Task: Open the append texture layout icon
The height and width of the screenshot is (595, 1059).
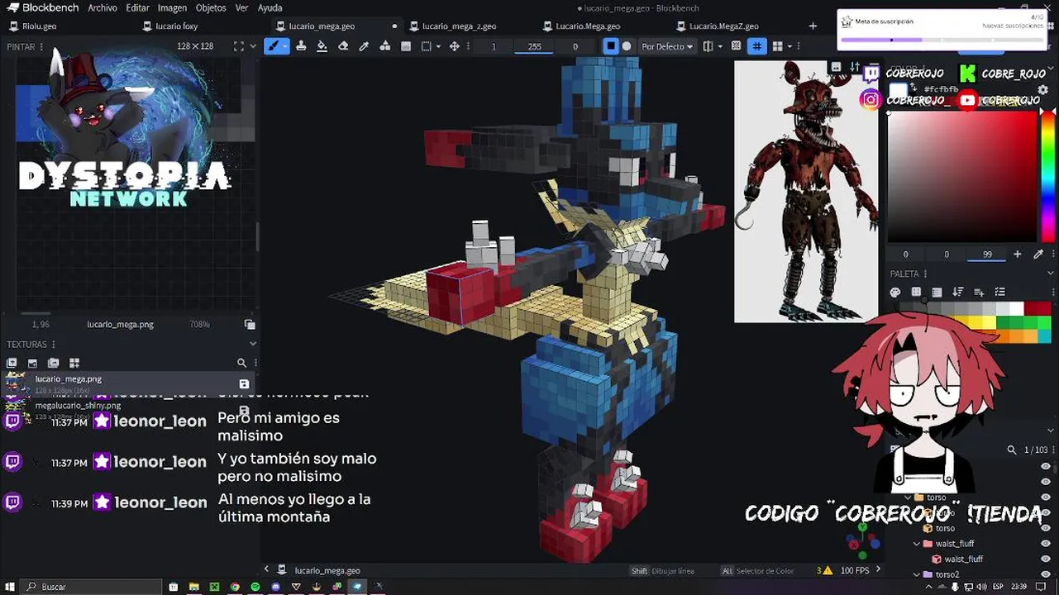Action: (x=74, y=363)
